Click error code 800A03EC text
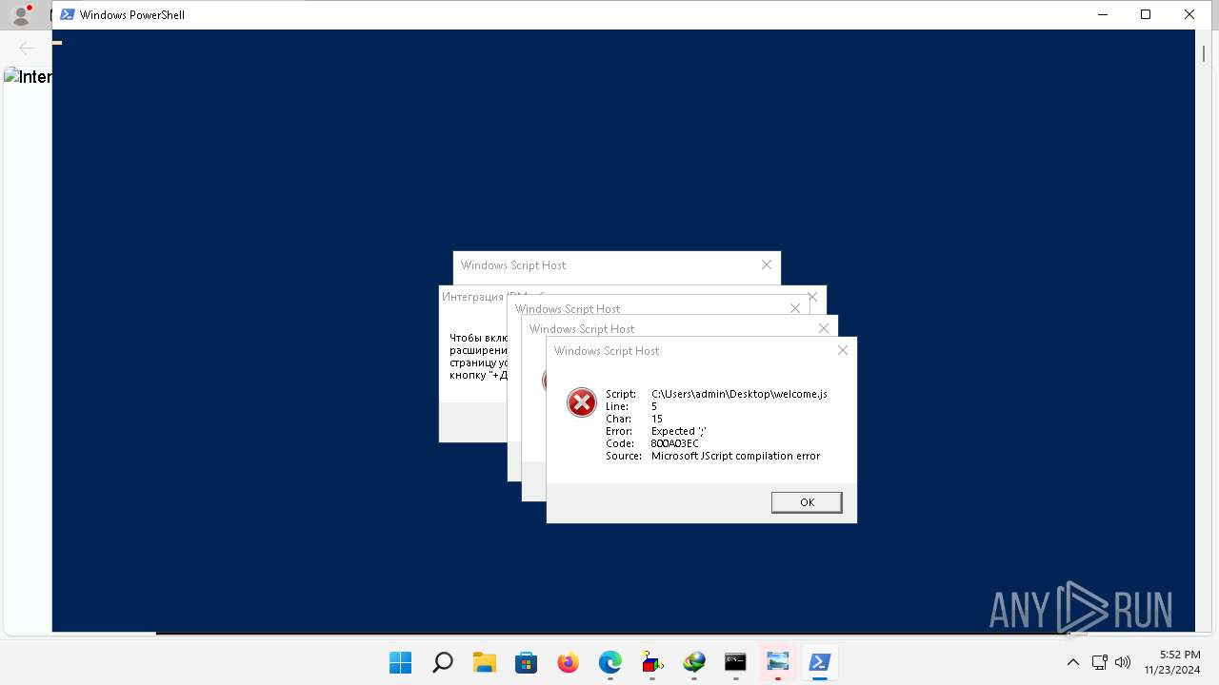Screen dimensions: 1219x685 coord(674,443)
